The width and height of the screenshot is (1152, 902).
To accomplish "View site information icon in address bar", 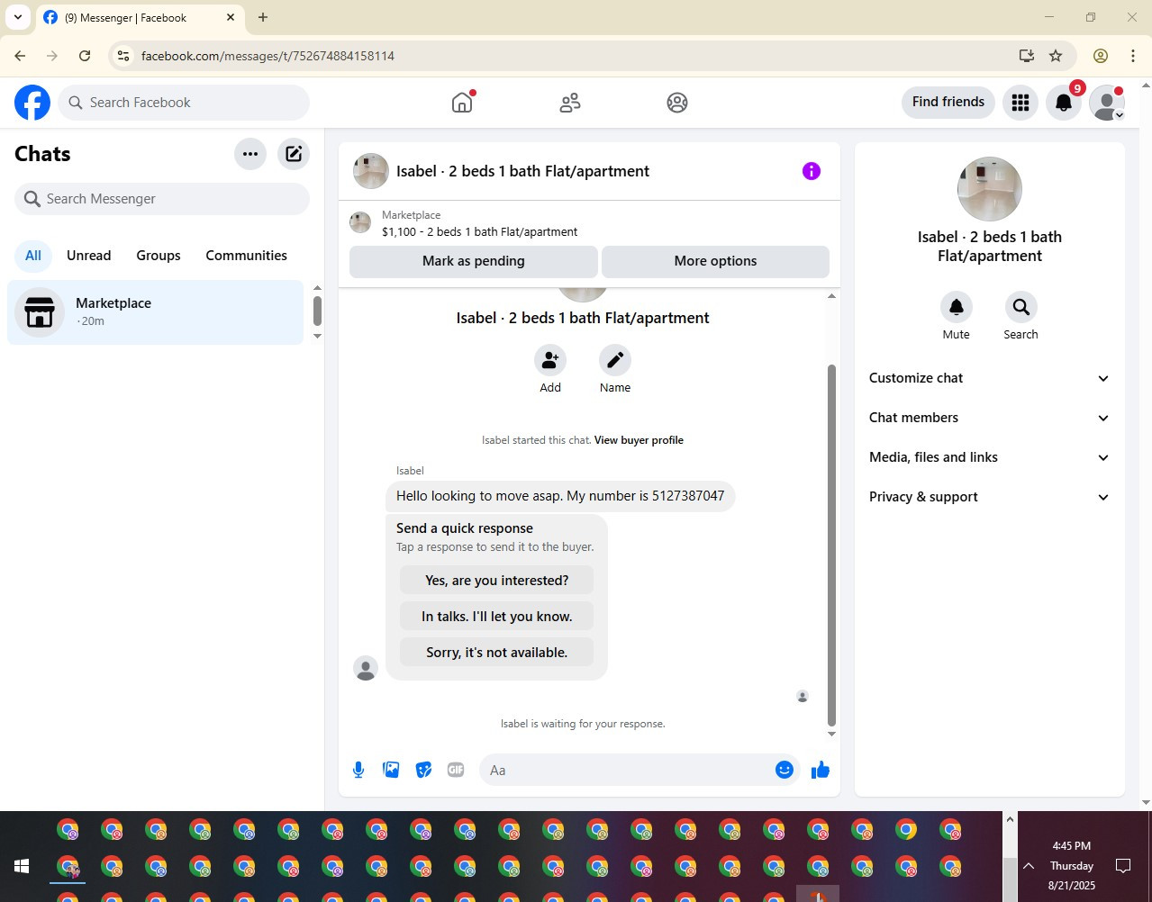I will pyautogui.click(x=124, y=56).
